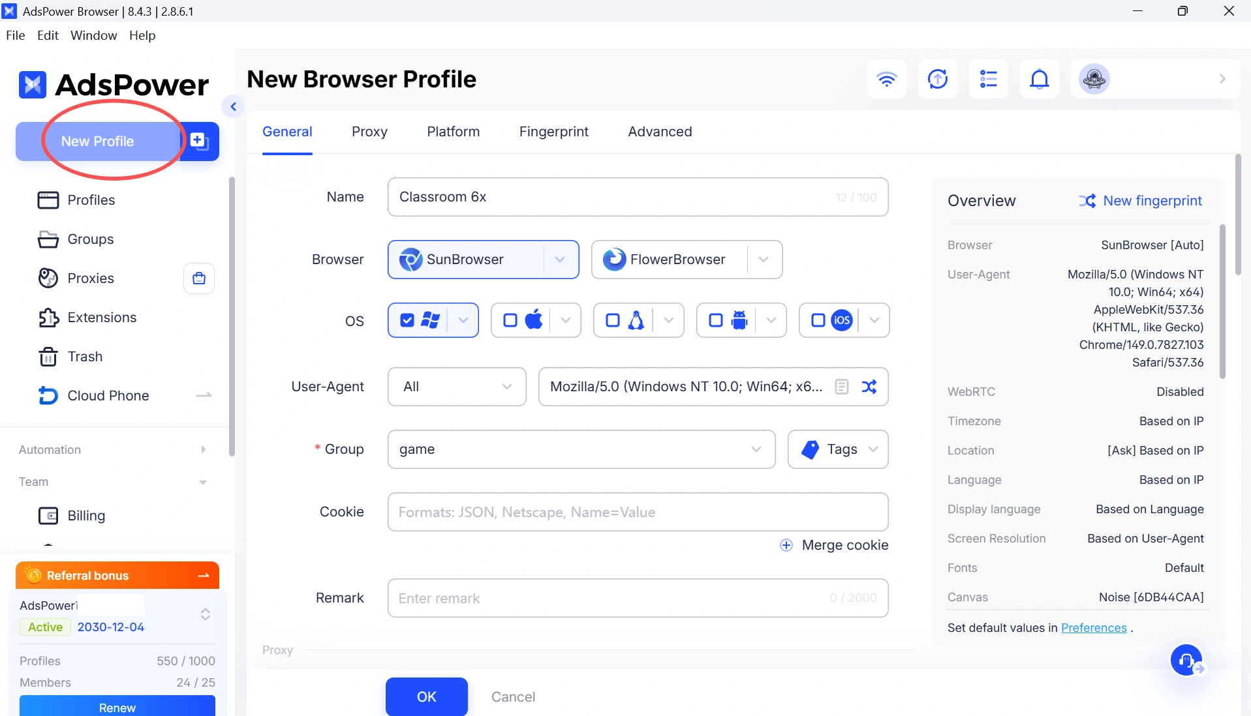Expand the FlowerBrowser version dropdown
Viewport: 1251px width, 716px height.
click(764, 260)
